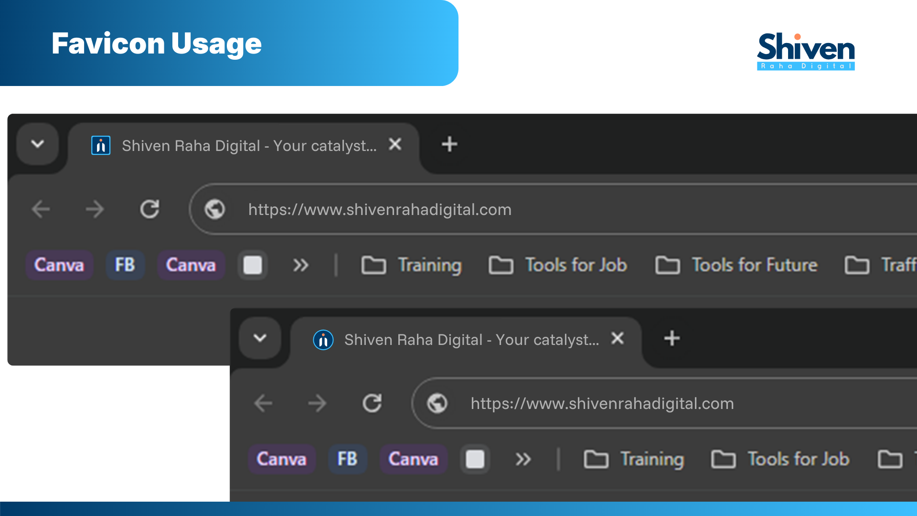Click the Shiven Raha Digital logo
This screenshot has width=917, height=516.
coord(806,52)
